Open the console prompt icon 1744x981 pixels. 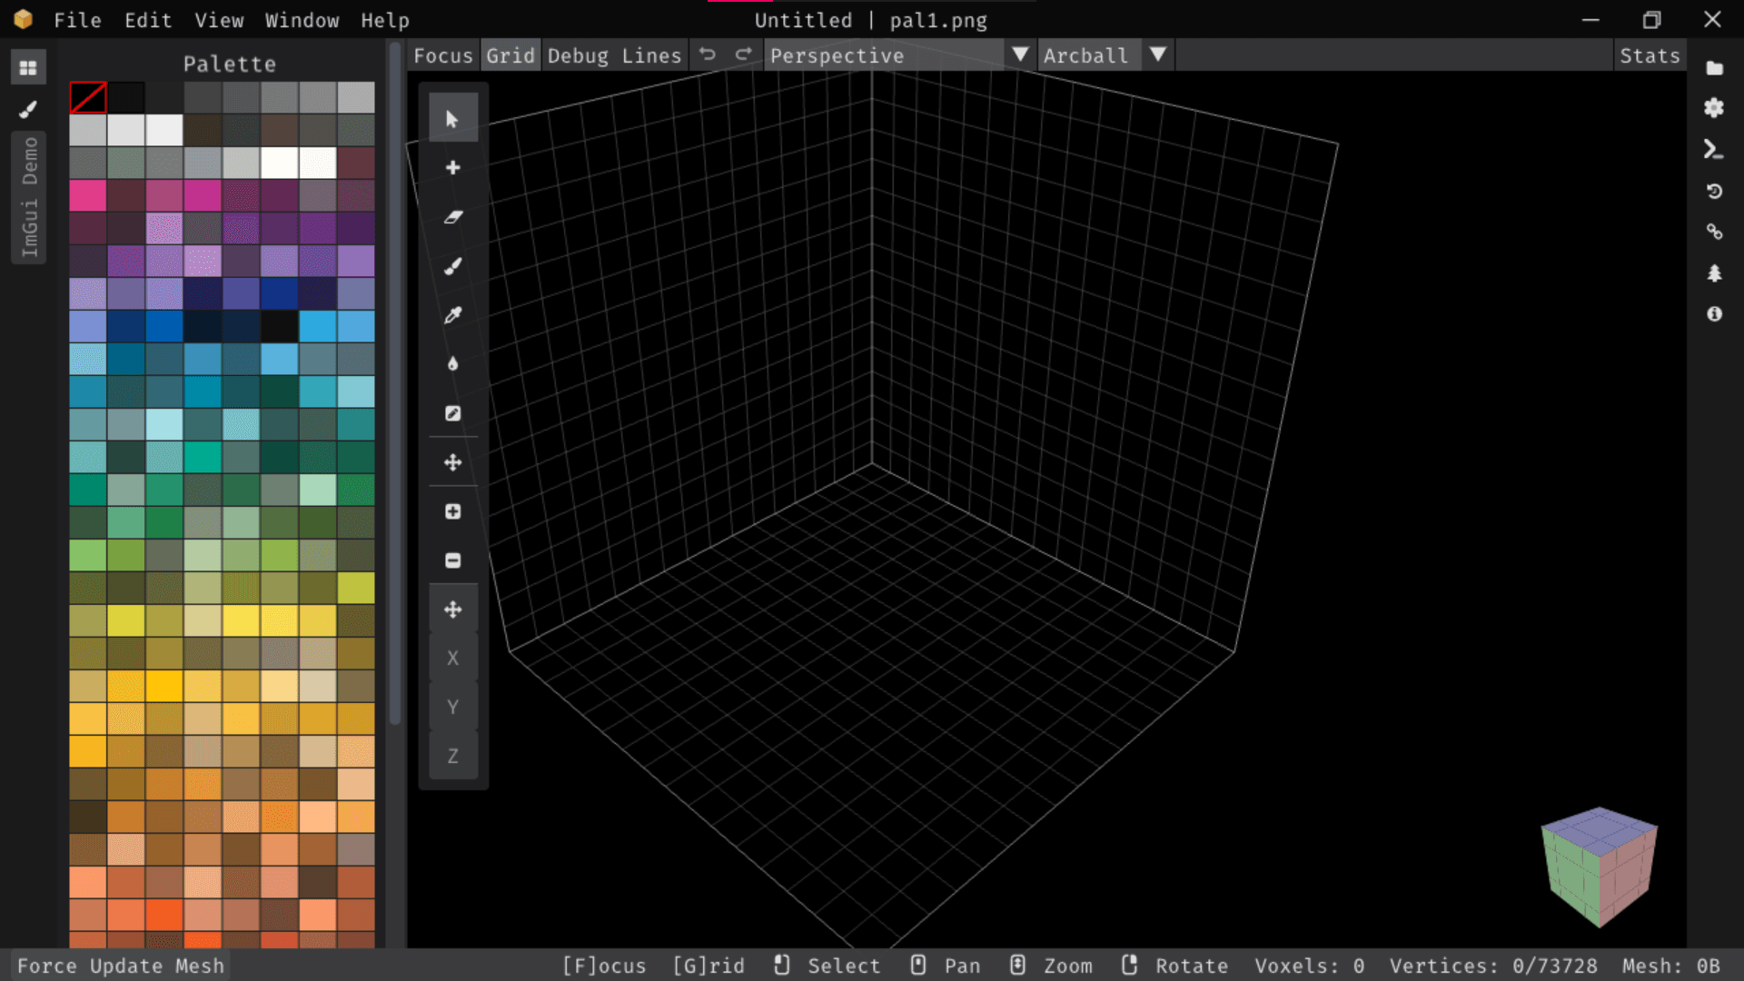[x=1714, y=150]
